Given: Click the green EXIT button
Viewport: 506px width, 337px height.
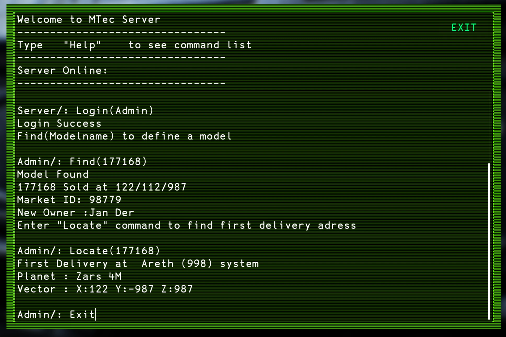Looking at the screenshot, I should pos(464,28).
